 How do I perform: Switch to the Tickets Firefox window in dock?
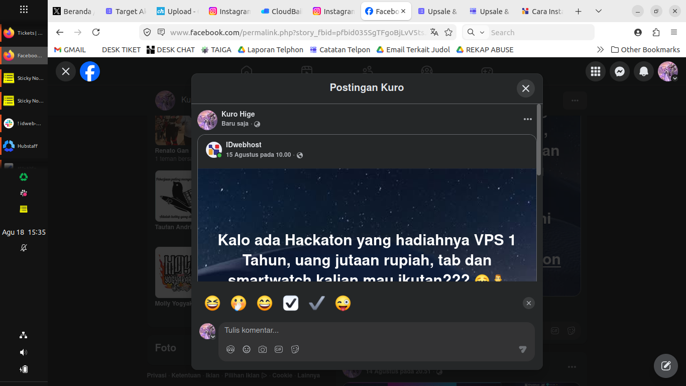[24, 33]
